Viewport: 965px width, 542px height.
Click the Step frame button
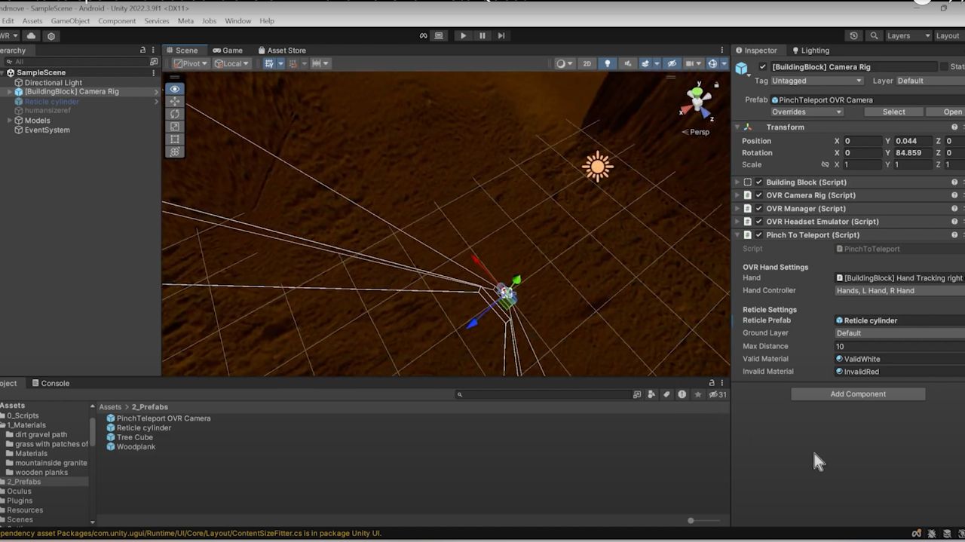coord(501,35)
